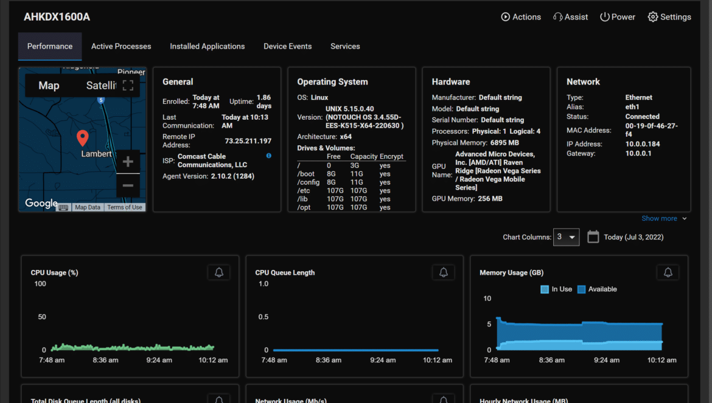The image size is (712, 403).
Task: Expand Show more device details
Action: pos(664,218)
